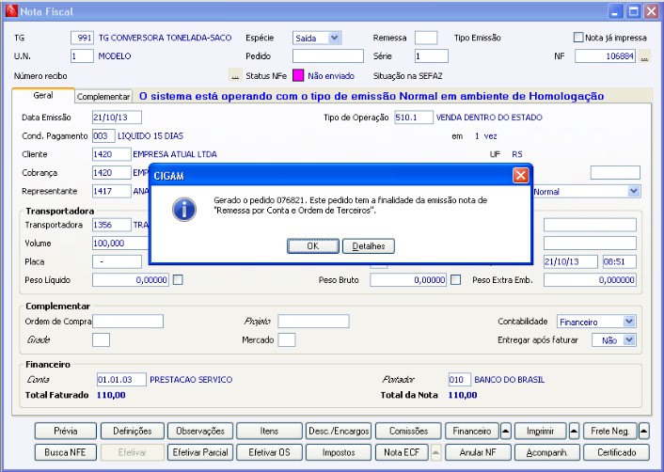The height and width of the screenshot is (472, 664).
Task: Click the Ordem de Compra field
Action: [128, 322]
